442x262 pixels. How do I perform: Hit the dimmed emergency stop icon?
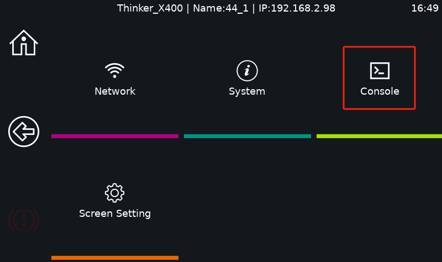coord(24,220)
